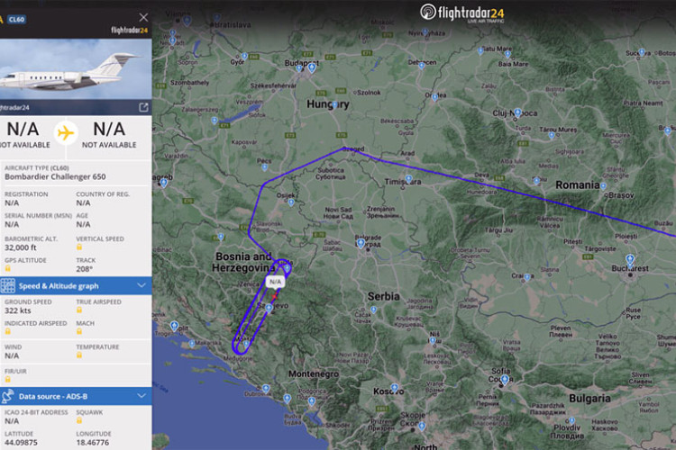Open the Speed & Altitude graph grid icon
The image size is (676, 450).
pyautogui.click(x=8, y=286)
